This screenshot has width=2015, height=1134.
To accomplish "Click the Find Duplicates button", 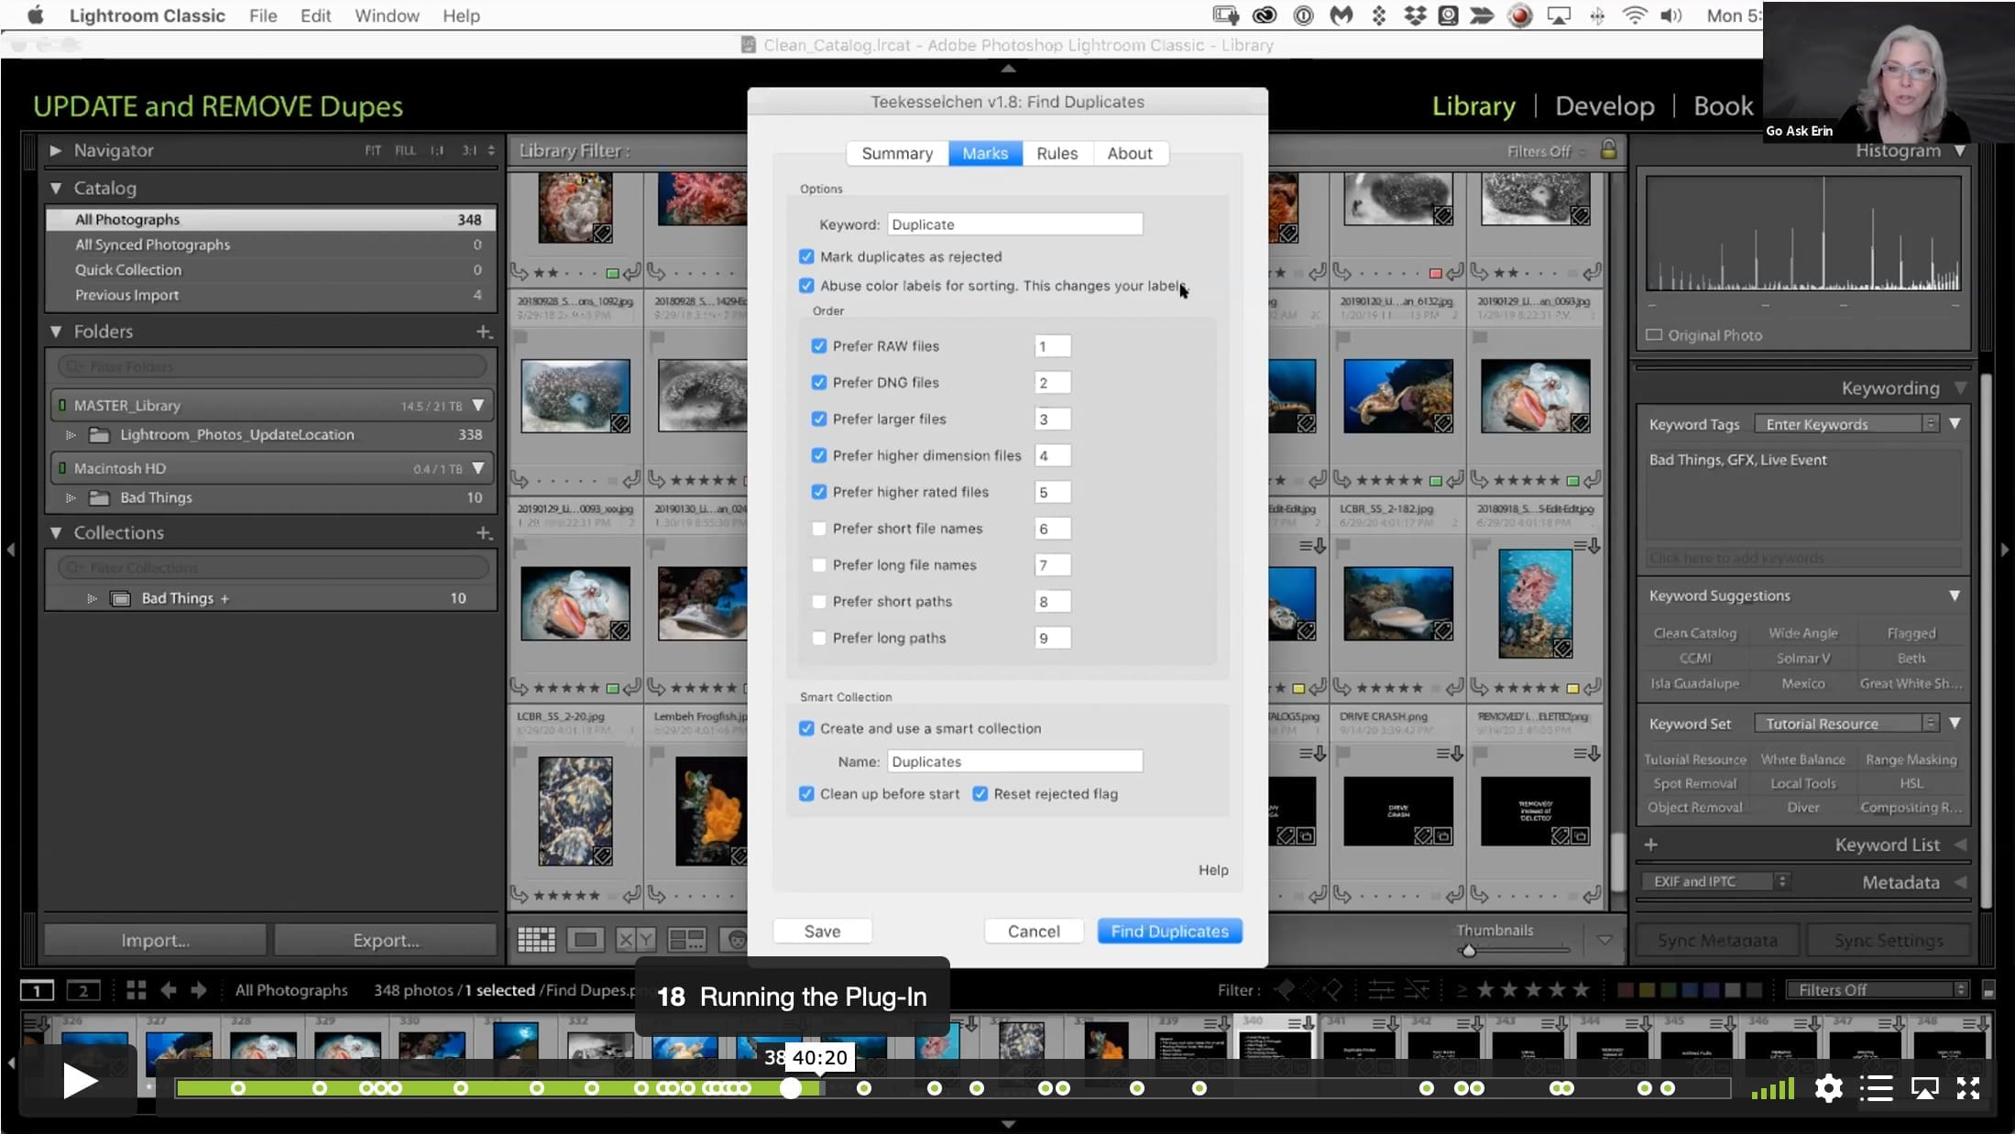I will [x=1169, y=932].
